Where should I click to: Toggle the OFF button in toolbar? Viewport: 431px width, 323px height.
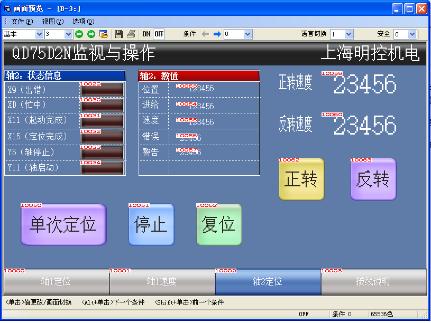click(x=159, y=34)
